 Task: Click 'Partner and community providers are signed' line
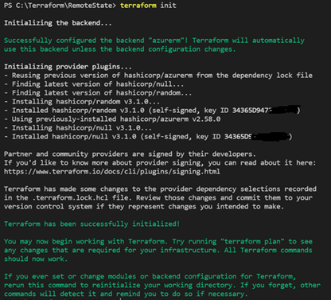tap(130, 154)
